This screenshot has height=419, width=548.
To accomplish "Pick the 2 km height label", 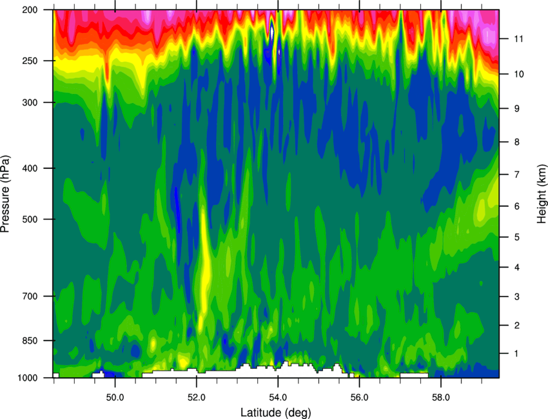I will tap(517, 326).
